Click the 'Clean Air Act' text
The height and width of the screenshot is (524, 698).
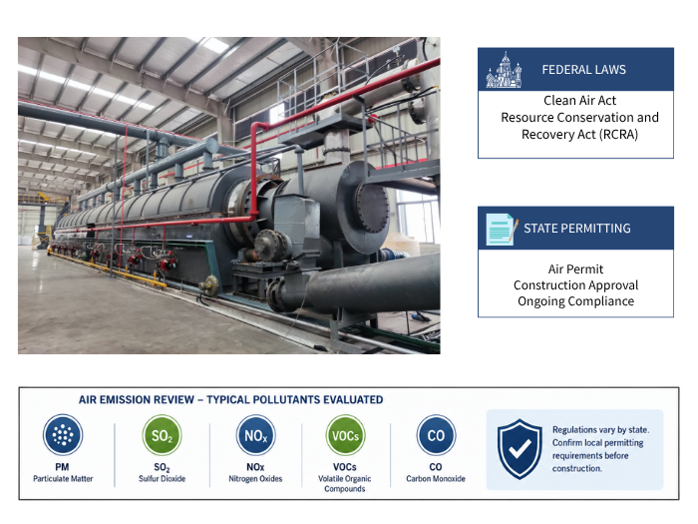click(x=579, y=100)
